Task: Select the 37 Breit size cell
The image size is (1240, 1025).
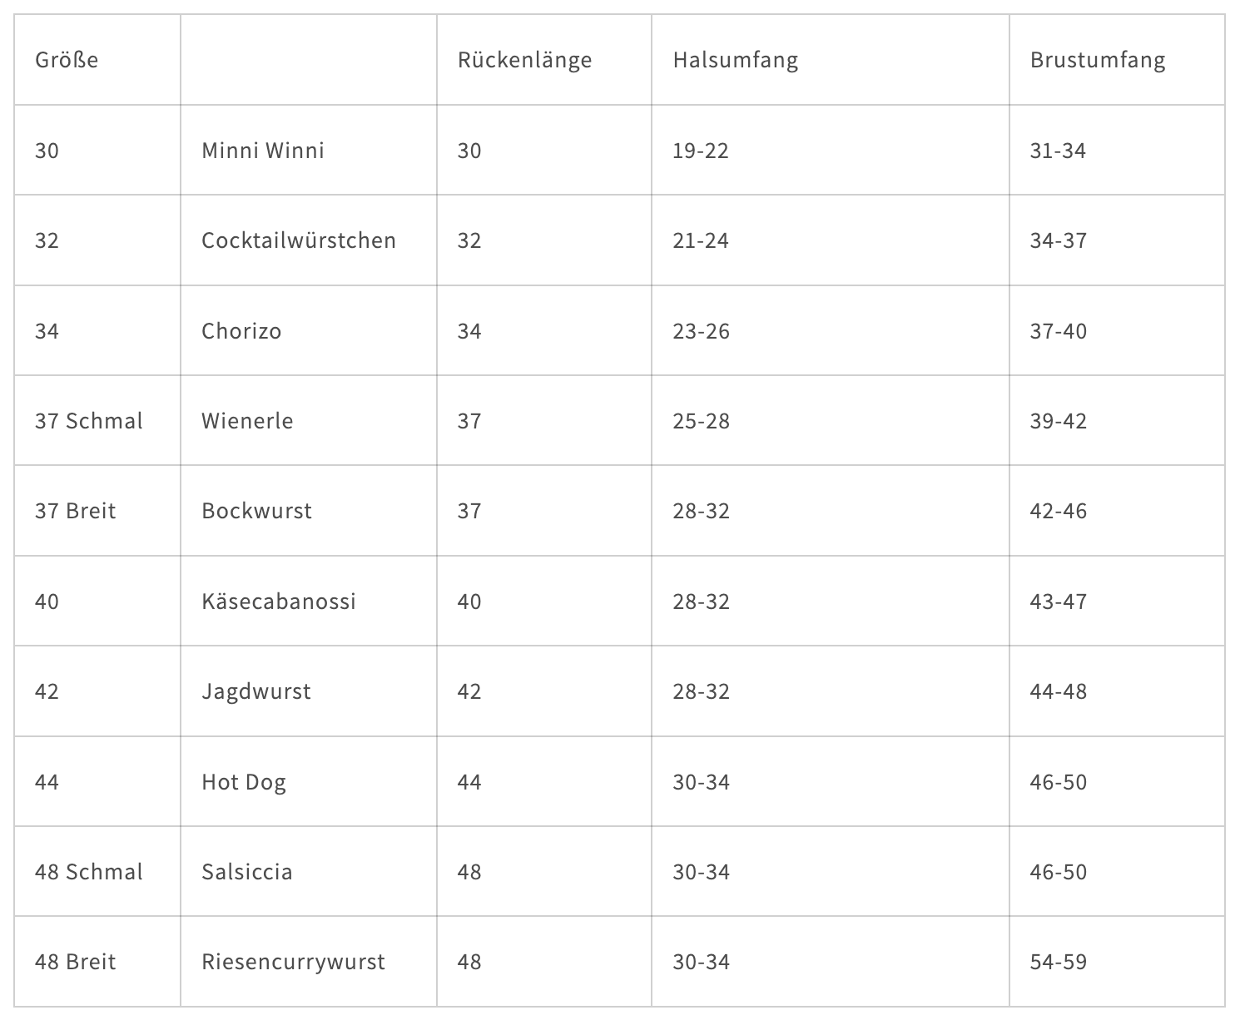Action: pyautogui.click(x=97, y=511)
